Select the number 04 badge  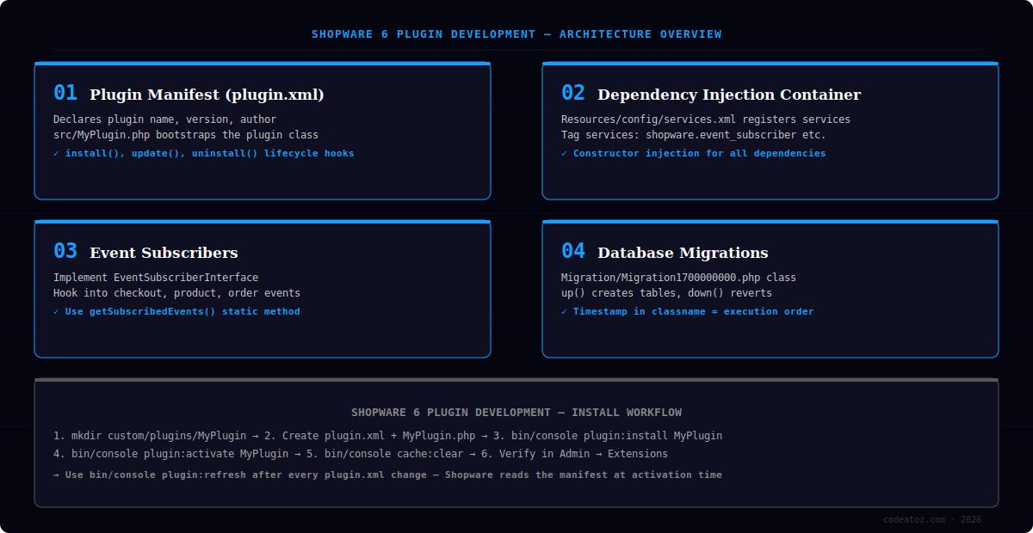(x=573, y=251)
